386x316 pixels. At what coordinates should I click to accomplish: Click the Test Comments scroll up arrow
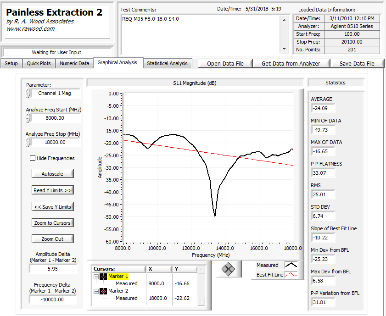point(284,20)
